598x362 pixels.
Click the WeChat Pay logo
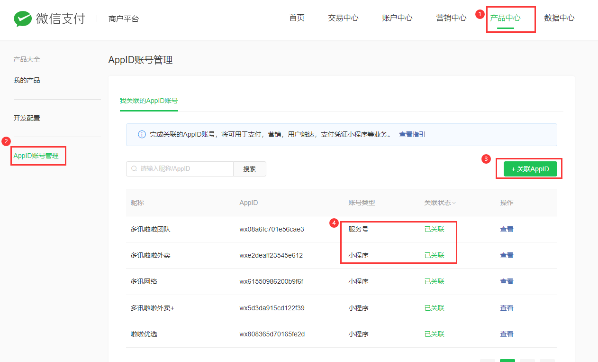tap(49, 19)
